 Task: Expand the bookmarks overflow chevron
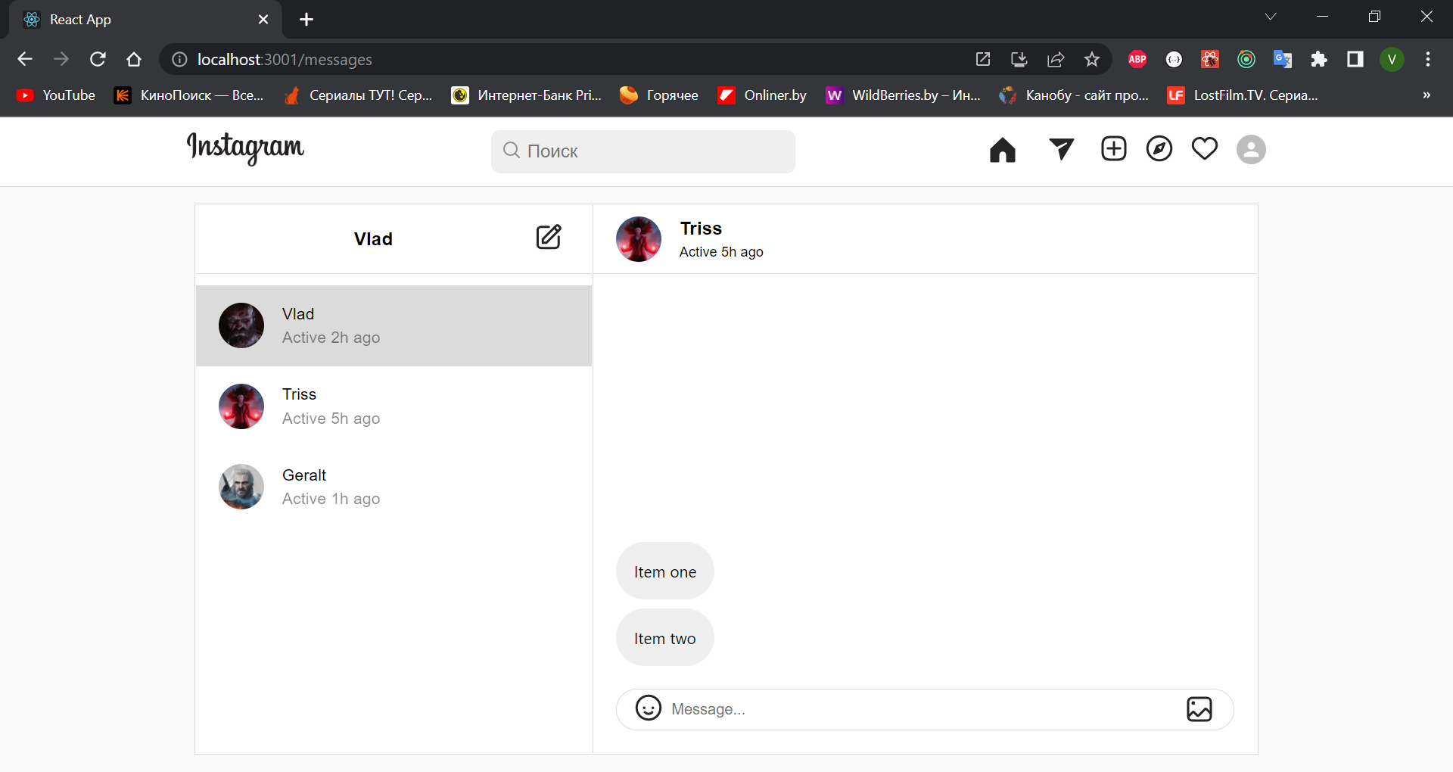[1426, 95]
